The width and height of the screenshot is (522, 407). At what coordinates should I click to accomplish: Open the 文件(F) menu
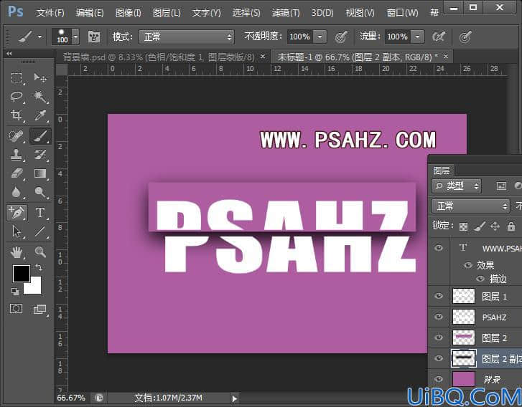pos(50,13)
